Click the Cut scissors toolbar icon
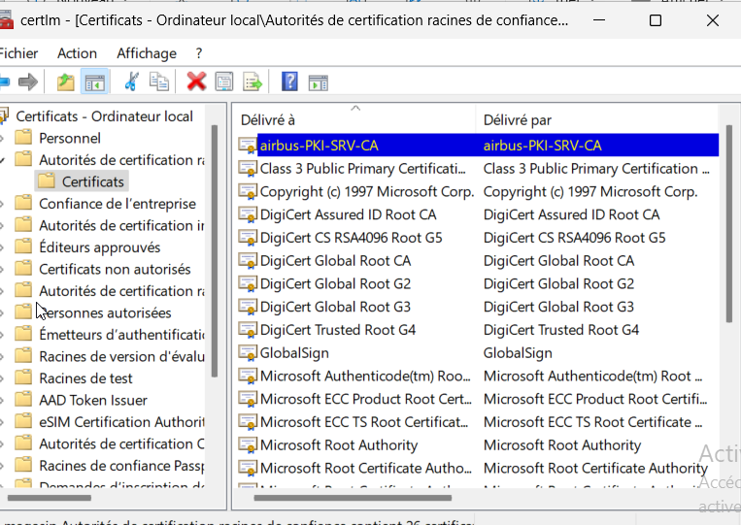741x525 pixels. tap(131, 82)
